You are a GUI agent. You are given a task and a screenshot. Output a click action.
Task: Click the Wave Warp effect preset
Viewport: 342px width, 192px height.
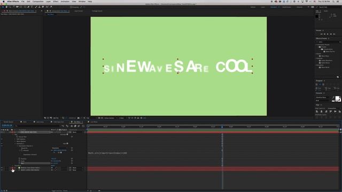point(325,56)
